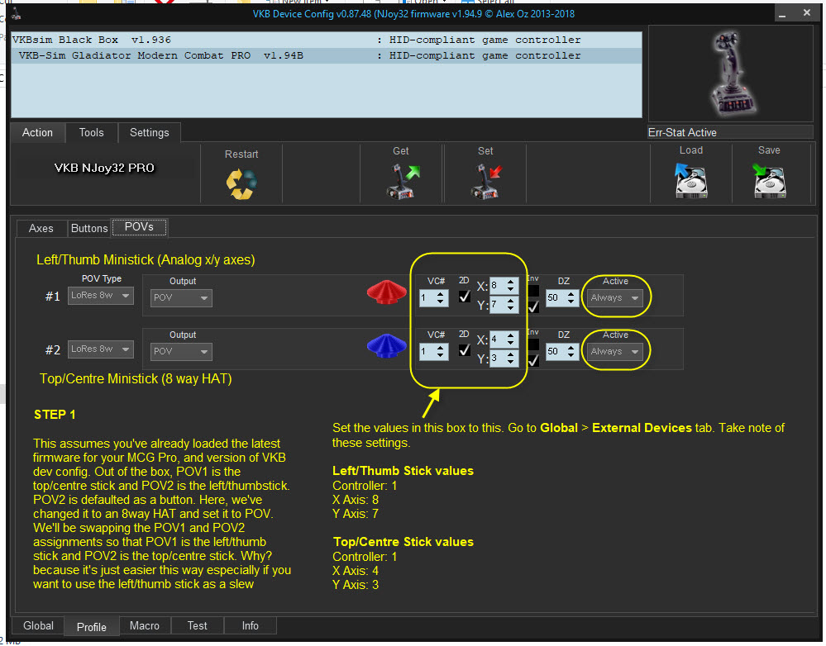Switch to the Buttons tab
The height and width of the screenshot is (646, 826).
point(89,228)
